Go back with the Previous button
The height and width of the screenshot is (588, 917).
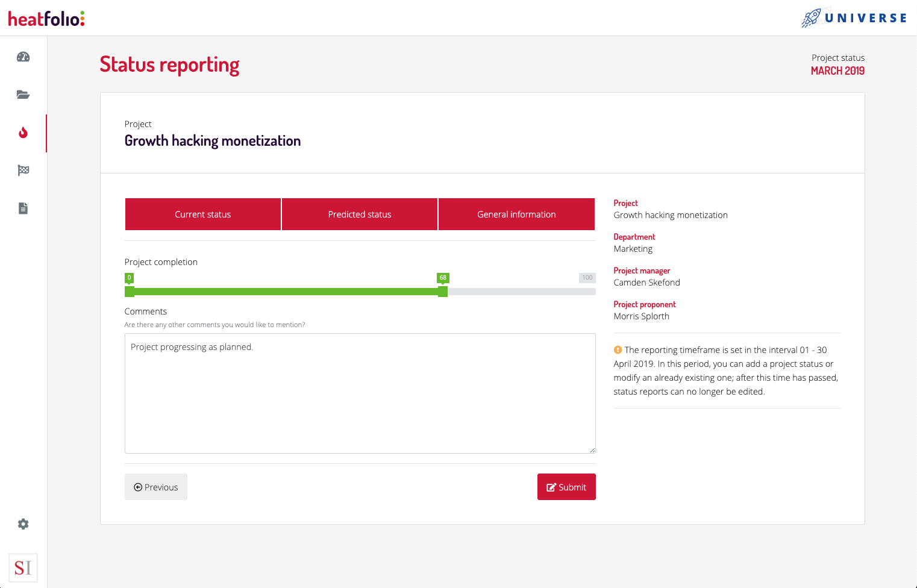tap(156, 487)
